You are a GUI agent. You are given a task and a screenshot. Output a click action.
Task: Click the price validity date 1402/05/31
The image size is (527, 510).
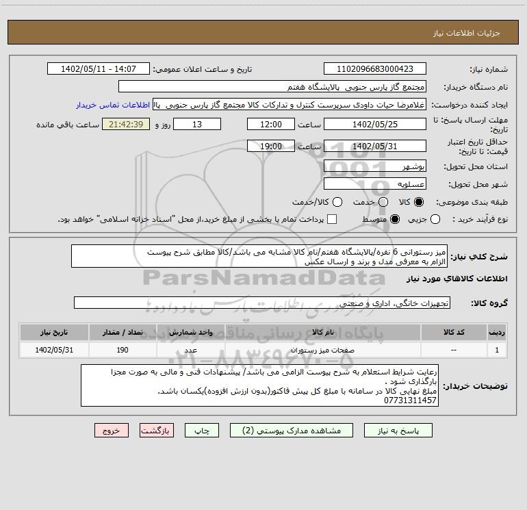(x=375, y=146)
